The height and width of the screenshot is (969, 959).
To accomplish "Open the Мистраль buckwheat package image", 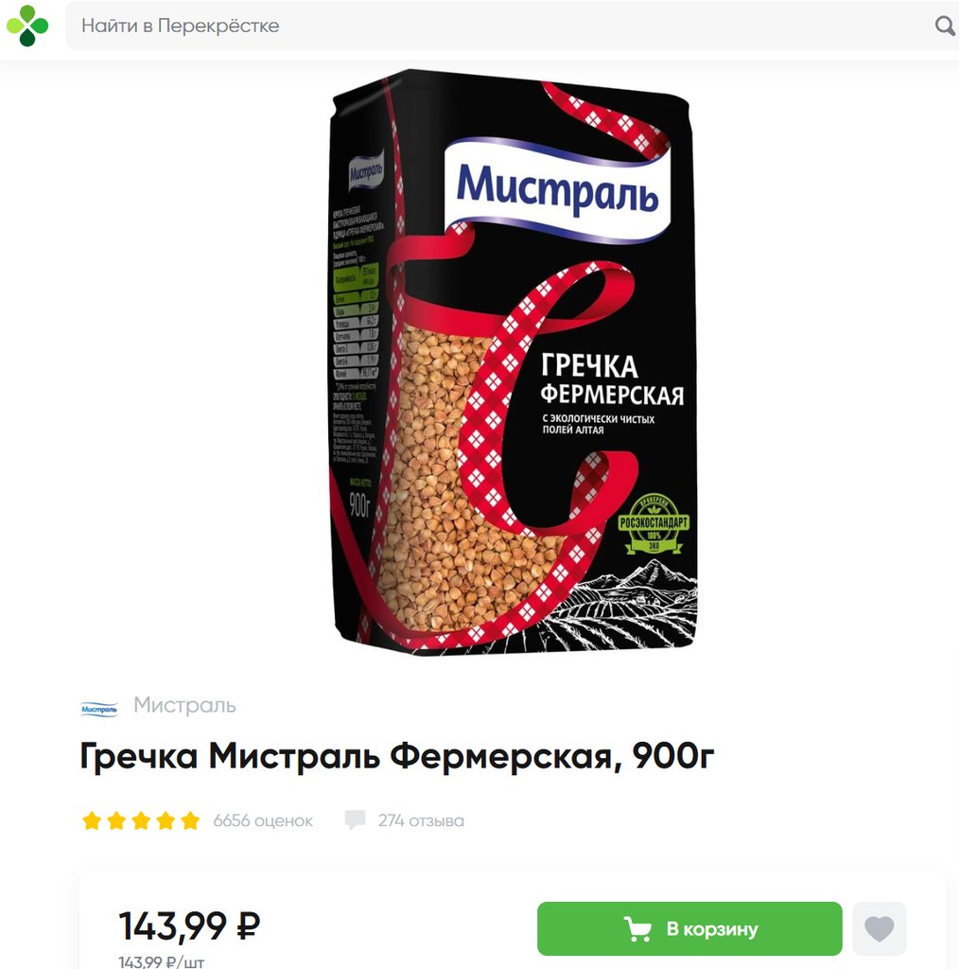I will (514, 361).
